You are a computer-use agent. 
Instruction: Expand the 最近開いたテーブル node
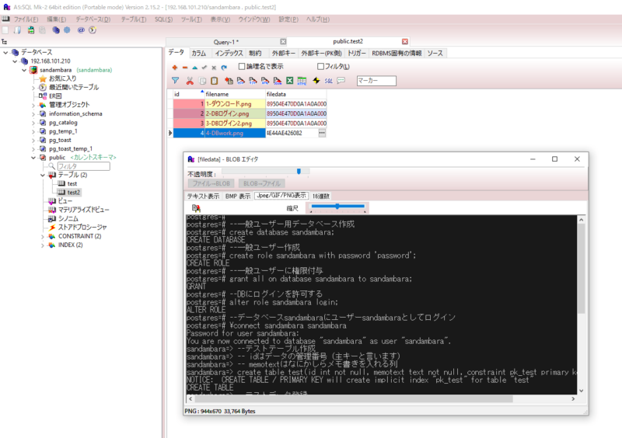point(33,87)
